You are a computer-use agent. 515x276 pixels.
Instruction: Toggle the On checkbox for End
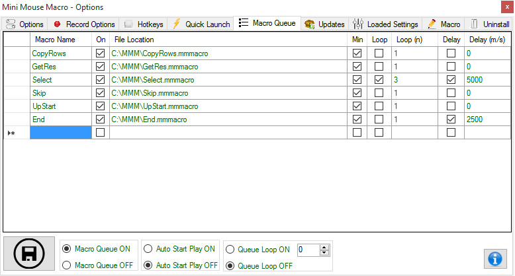click(100, 120)
